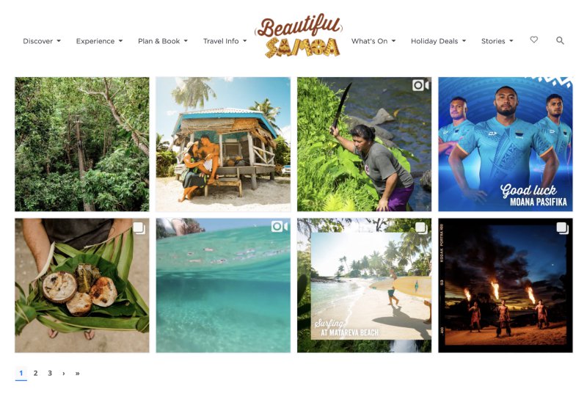Click the Beautiful Samoa logo
The height and width of the screenshot is (394, 587).
tap(299, 36)
